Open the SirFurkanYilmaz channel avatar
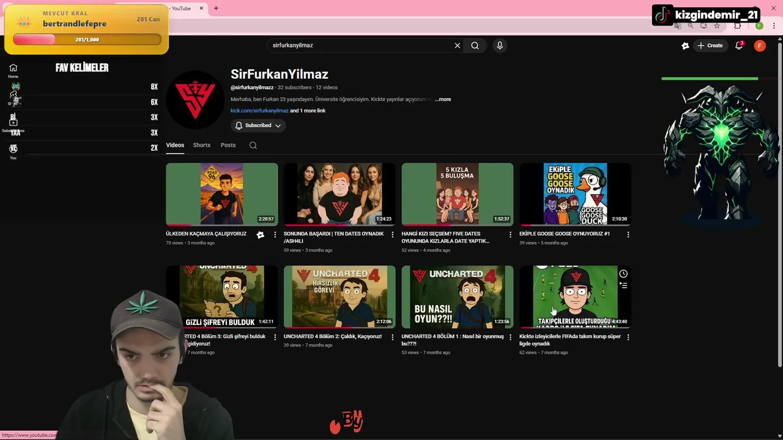Screen dimensions: 783x440 click(x=195, y=99)
